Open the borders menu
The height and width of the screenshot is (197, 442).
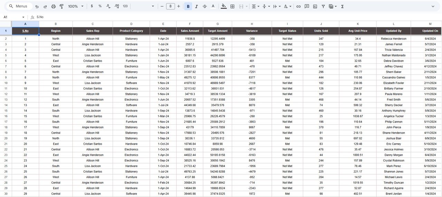(x=232, y=6)
